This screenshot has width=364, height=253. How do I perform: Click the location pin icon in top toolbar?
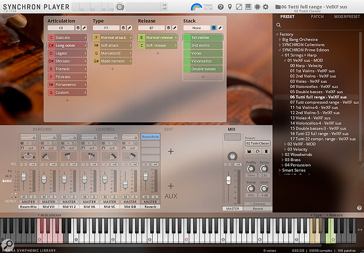pyautogui.click(x=230, y=7)
